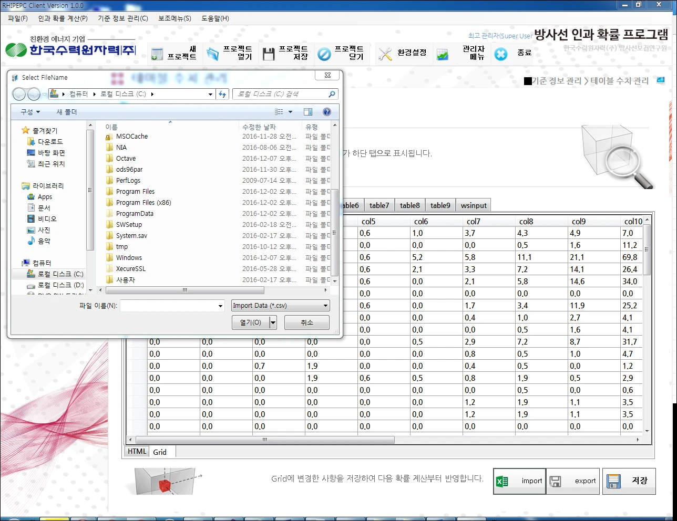Open the 음악 music library
The image size is (677, 521).
39,241
